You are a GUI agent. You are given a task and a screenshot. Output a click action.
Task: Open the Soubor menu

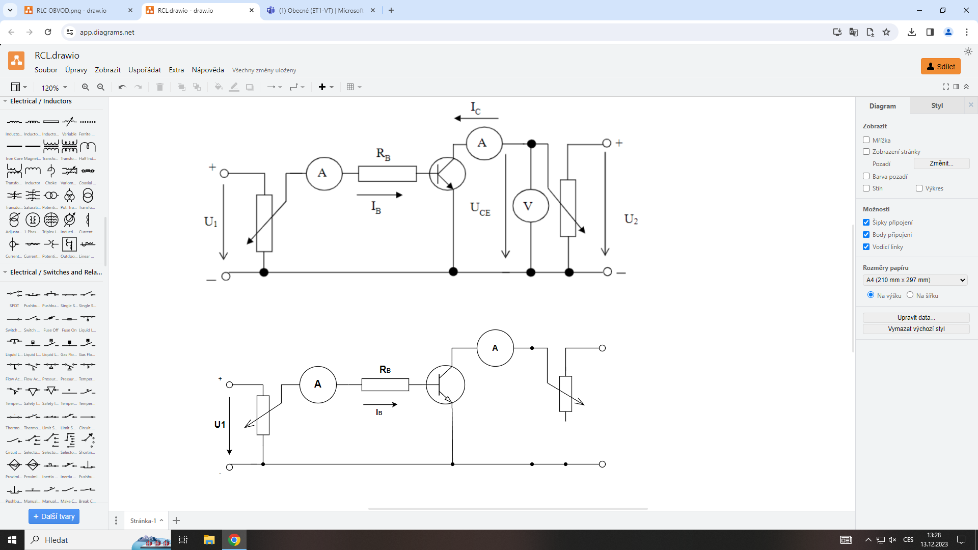pyautogui.click(x=46, y=70)
